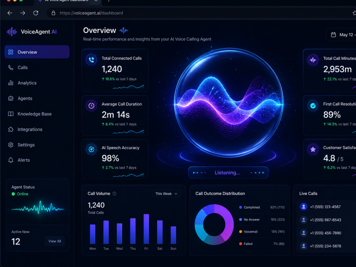
Task: Open the This Week dropdown
Action: tap(166, 194)
